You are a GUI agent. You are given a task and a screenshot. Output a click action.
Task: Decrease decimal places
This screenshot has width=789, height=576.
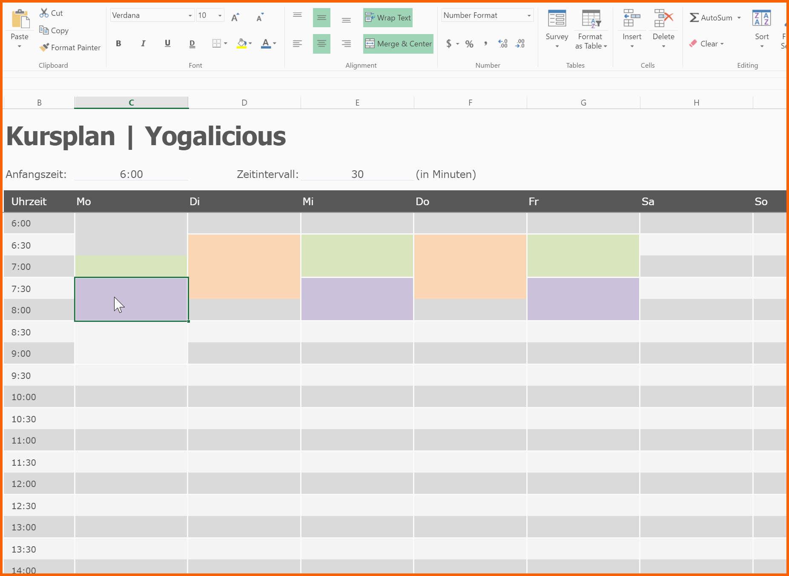pos(520,43)
